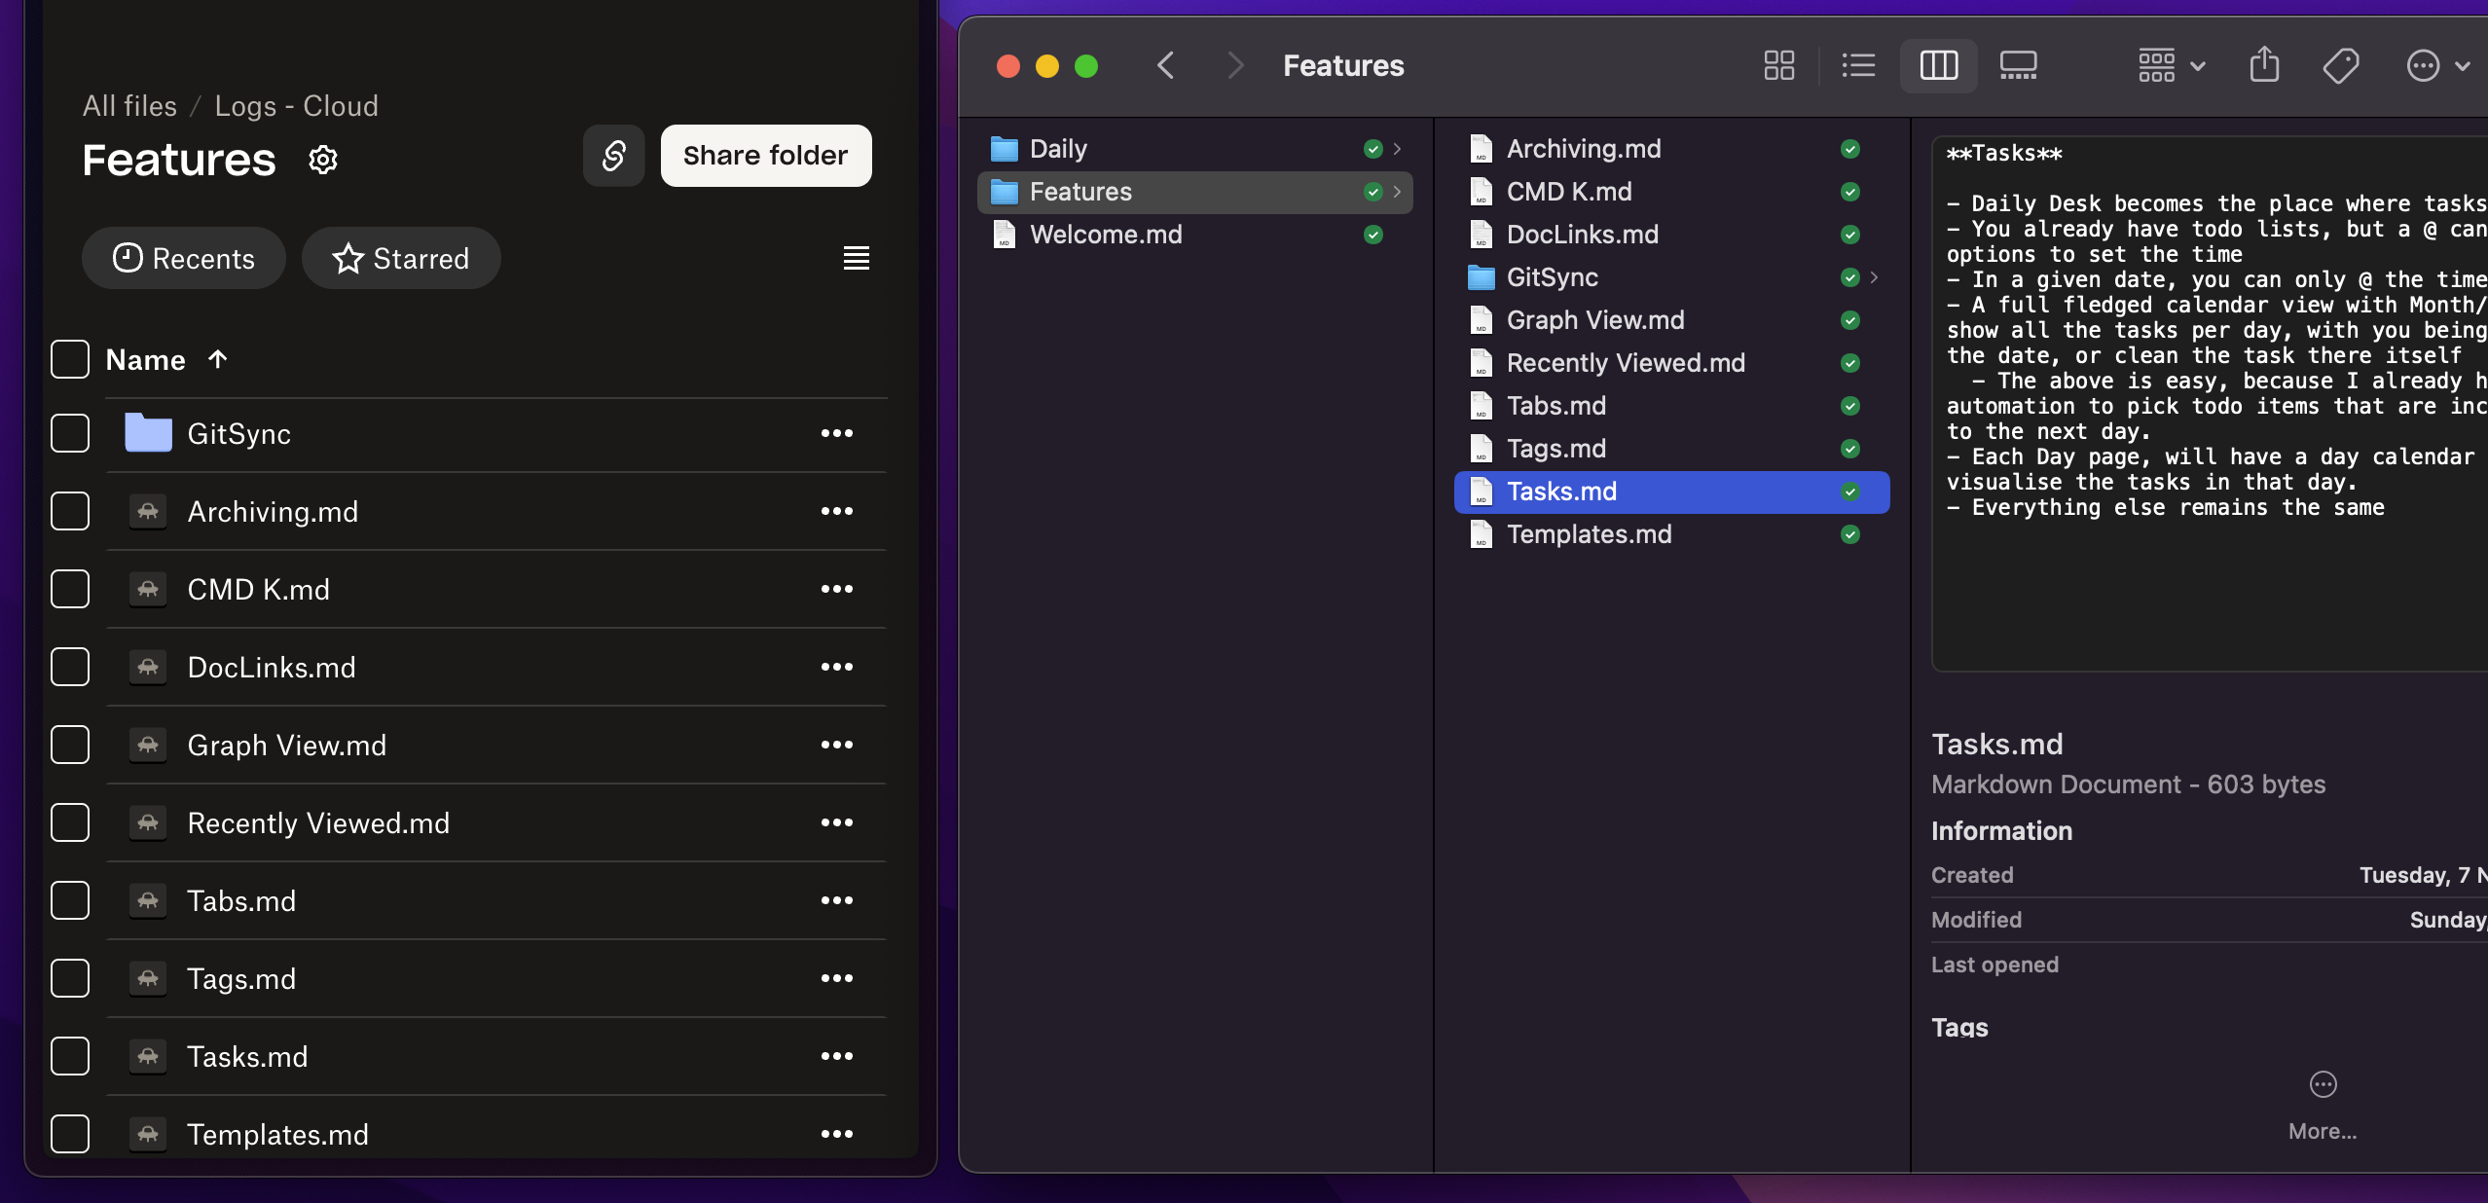Open the Tags editor in Finder toolbar
This screenshot has width=2488, height=1203.
click(2341, 65)
